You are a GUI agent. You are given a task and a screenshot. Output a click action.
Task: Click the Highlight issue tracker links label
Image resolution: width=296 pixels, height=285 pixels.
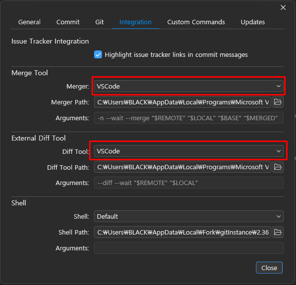click(x=176, y=55)
